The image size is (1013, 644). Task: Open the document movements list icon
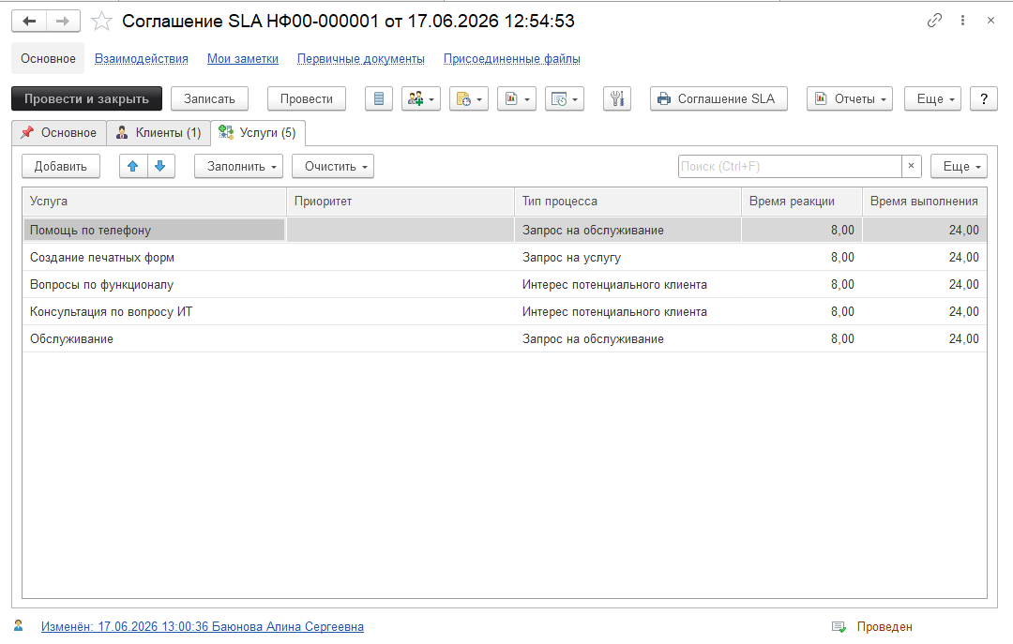tap(379, 98)
